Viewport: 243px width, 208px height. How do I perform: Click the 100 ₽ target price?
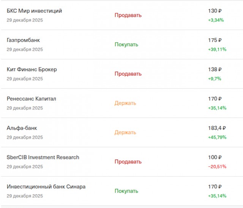pyautogui.click(x=215, y=157)
